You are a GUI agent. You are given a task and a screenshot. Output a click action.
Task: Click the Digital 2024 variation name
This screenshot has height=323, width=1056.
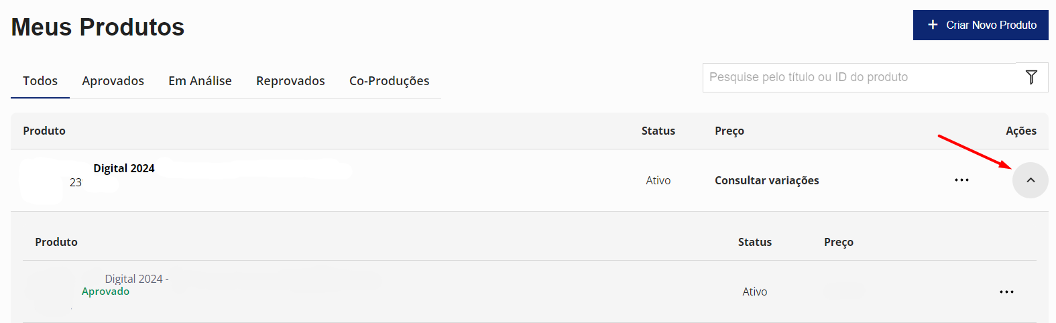point(136,279)
